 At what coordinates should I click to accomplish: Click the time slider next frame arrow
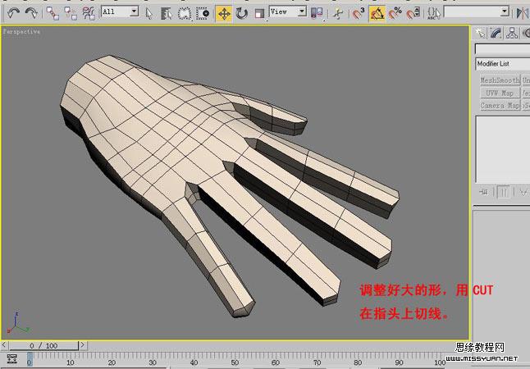click(x=83, y=345)
